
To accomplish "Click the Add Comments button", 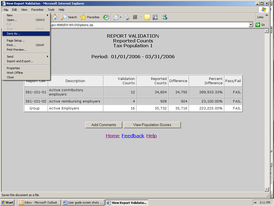I will [x=104, y=125].
